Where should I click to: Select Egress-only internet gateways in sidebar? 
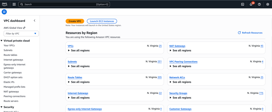[x=14, y=66]
